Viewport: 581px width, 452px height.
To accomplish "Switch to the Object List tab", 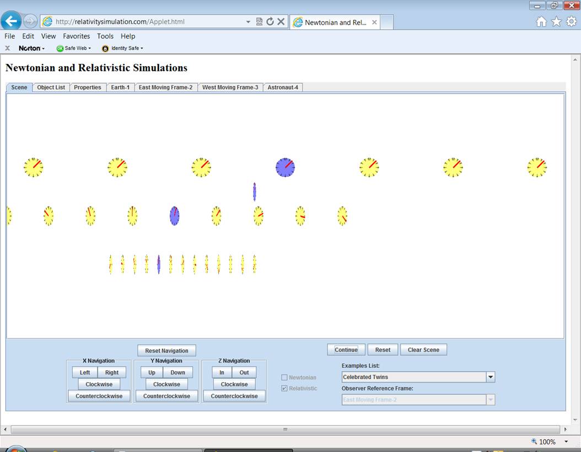I will [51, 88].
